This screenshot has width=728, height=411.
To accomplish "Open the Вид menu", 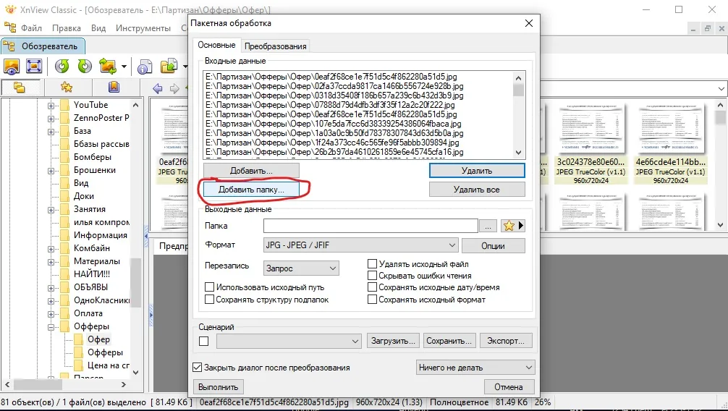I will click(x=98, y=28).
